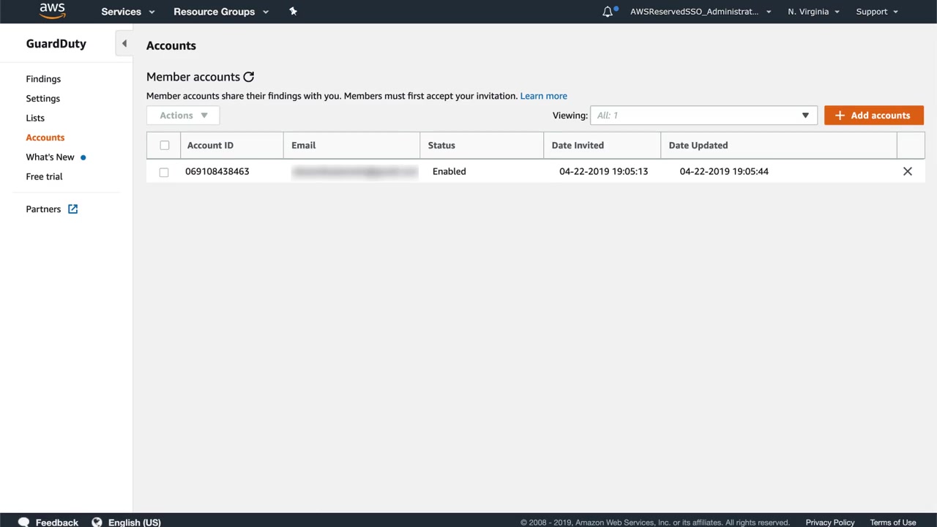Open the notifications bell
The image size is (937, 527).
(x=608, y=12)
